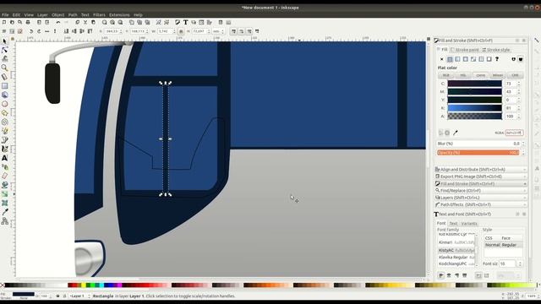
Task: Open the units dropdown (mm)
Action: [x=218, y=31]
